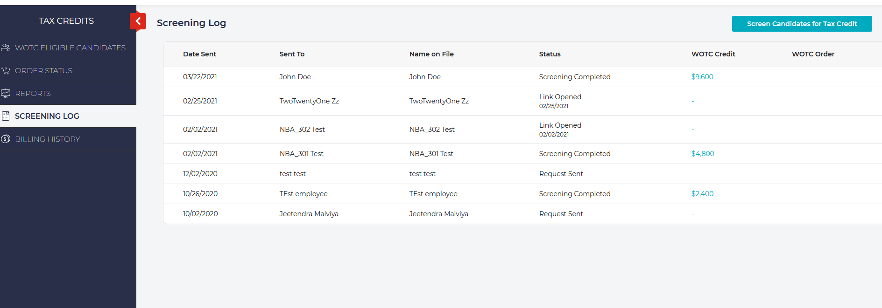This screenshot has height=308, width=882.
Task: Click the Billing History dollar icon
Action: point(6,139)
